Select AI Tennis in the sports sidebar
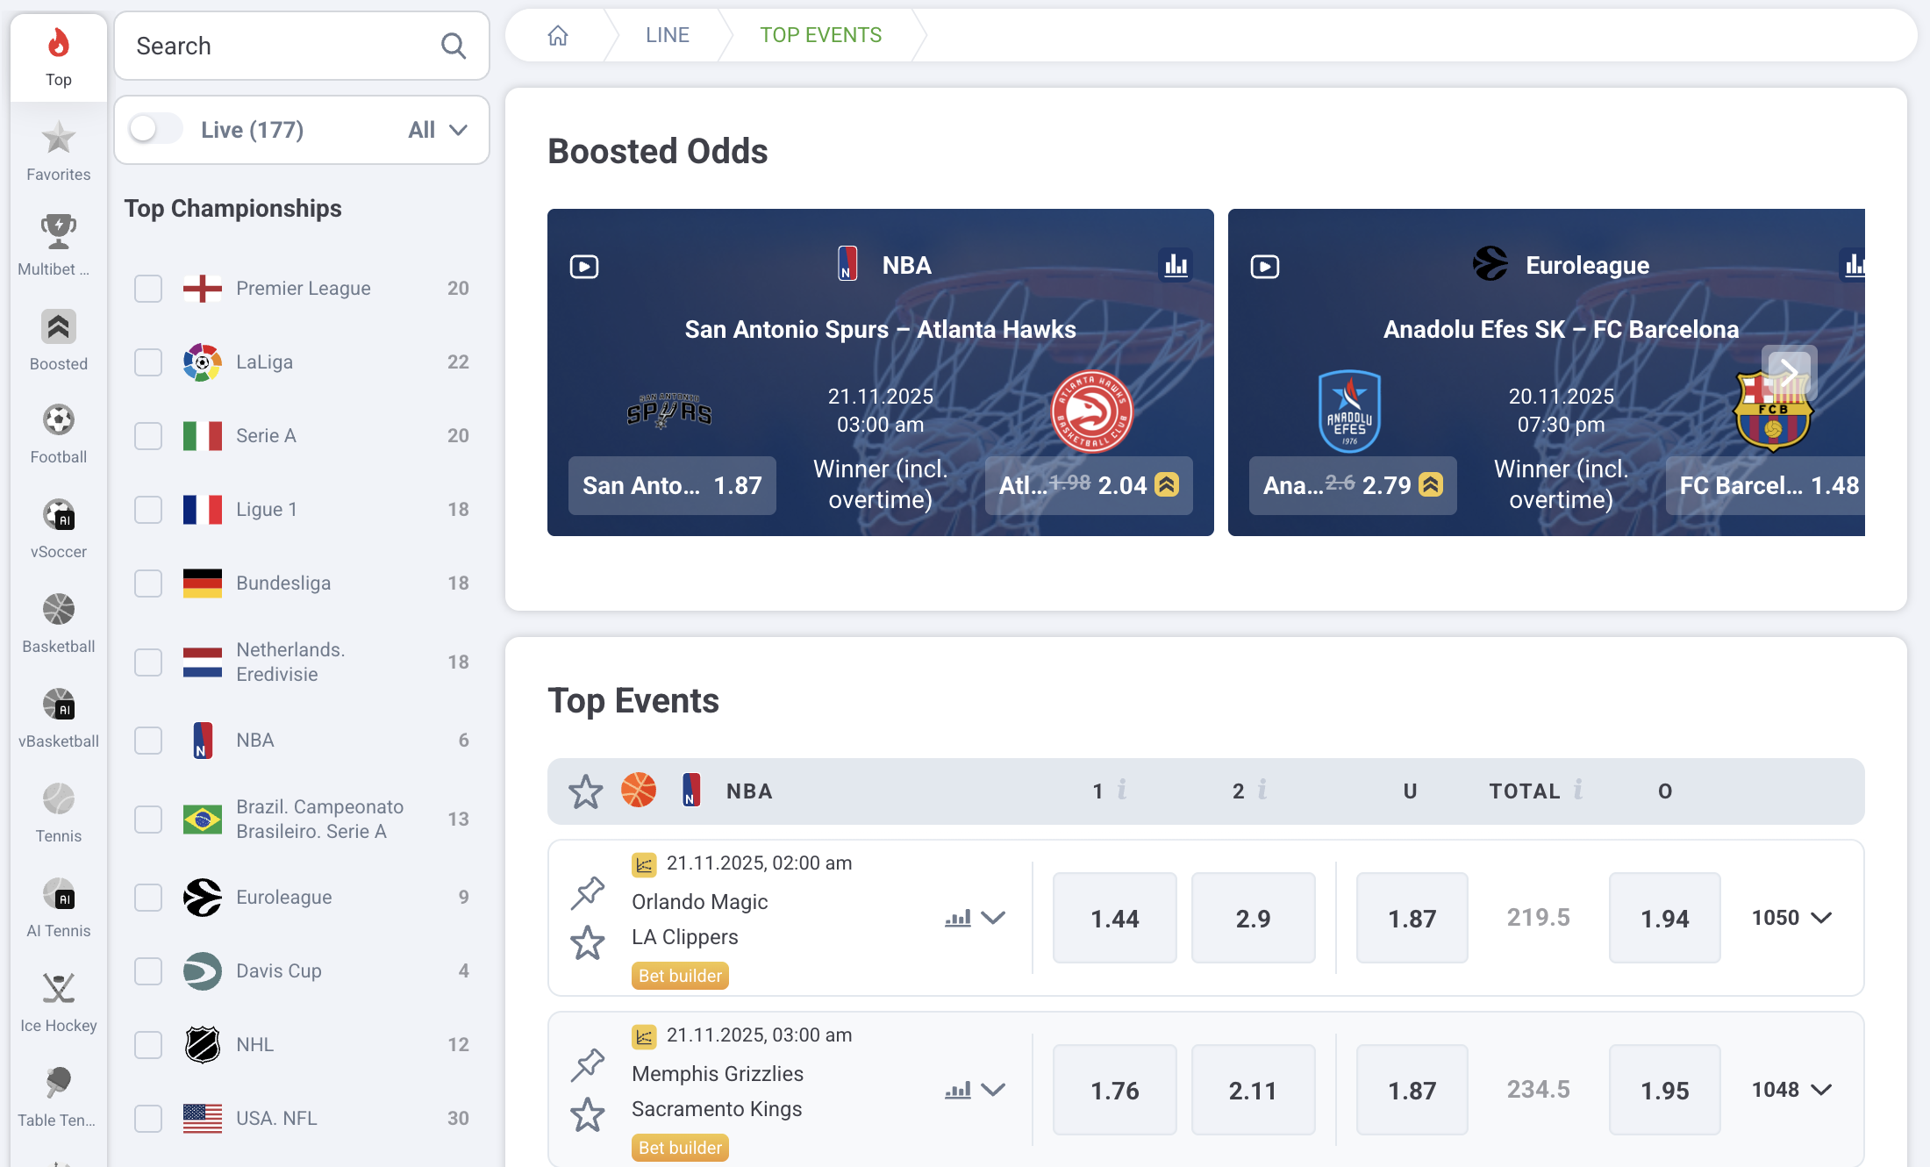Image resolution: width=1930 pixels, height=1167 pixels. tap(59, 908)
